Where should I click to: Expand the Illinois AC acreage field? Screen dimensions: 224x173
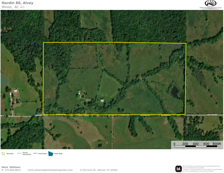click(x=12, y=6)
